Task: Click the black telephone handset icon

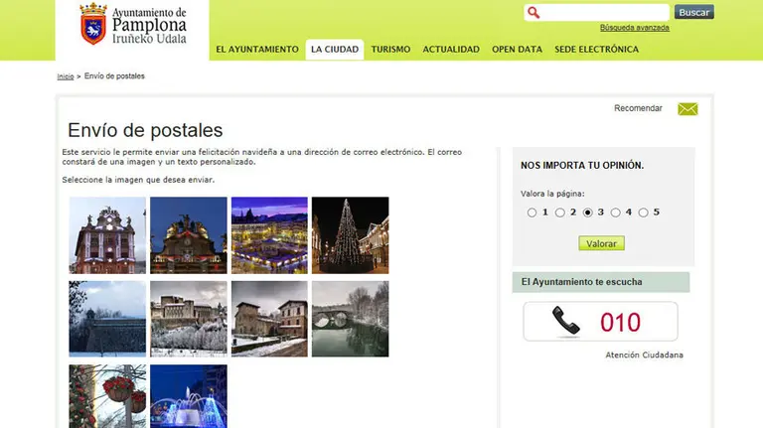Action: tap(566, 322)
